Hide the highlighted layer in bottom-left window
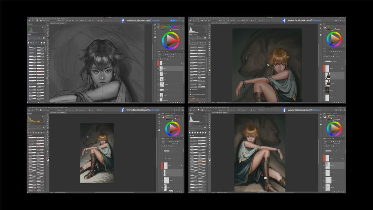 [162, 173]
